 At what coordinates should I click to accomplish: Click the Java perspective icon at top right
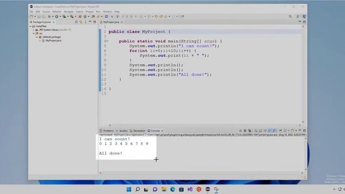304,17
